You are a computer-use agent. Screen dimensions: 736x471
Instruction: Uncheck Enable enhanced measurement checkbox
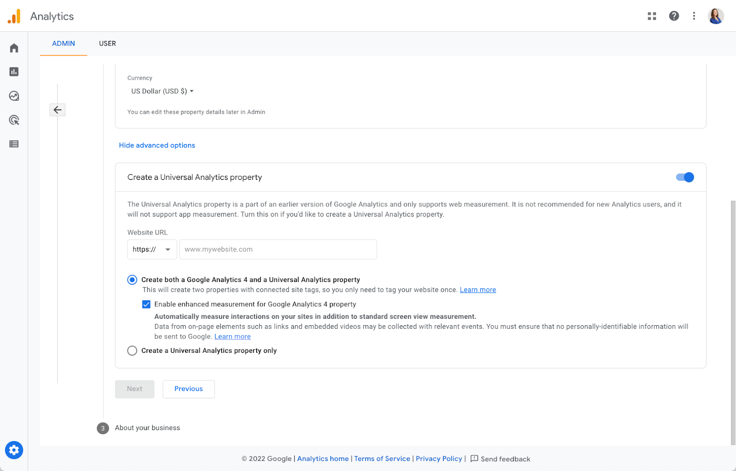146,304
